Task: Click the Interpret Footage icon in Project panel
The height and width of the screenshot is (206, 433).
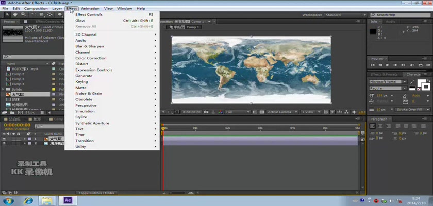Action: click(5, 112)
